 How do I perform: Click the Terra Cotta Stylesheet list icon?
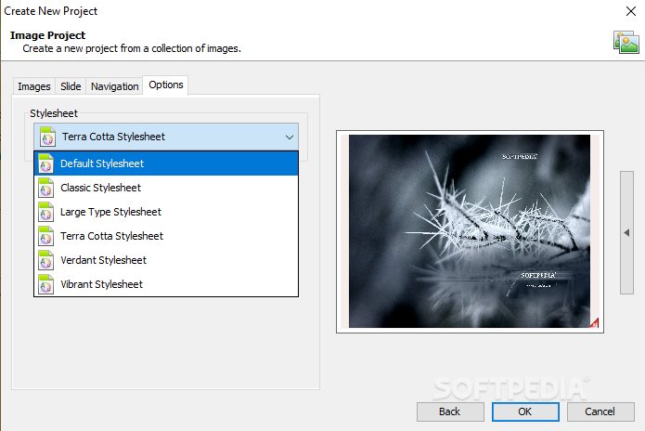click(x=45, y=236)
